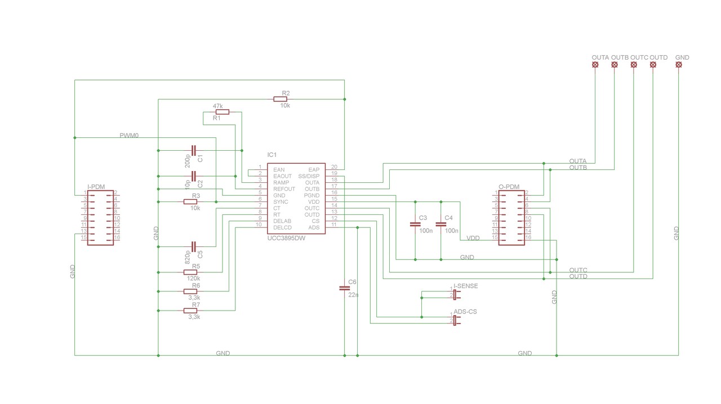Image resolution: width=721 pixels, height=404 pixels.
Task: Click the PGND pin label on IC1
Action: (x=312, y=195)
